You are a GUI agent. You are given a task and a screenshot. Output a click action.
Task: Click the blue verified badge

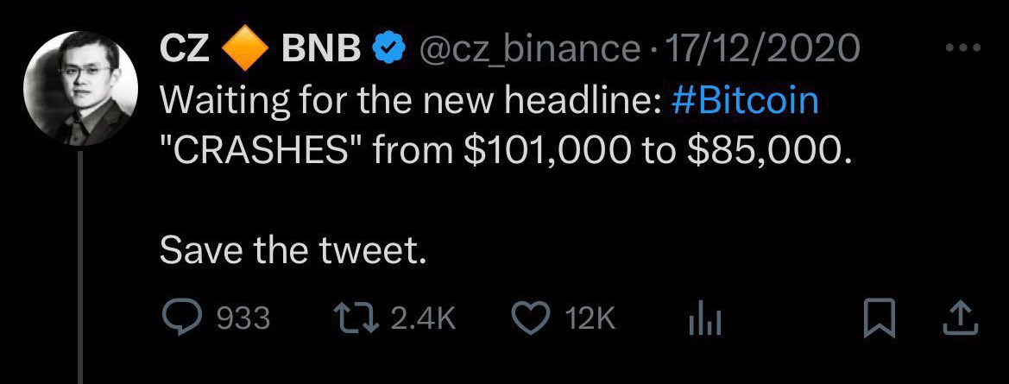click(x=388, y=51)
